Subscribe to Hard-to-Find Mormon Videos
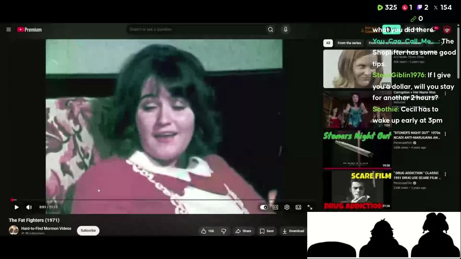 [88, 231]
